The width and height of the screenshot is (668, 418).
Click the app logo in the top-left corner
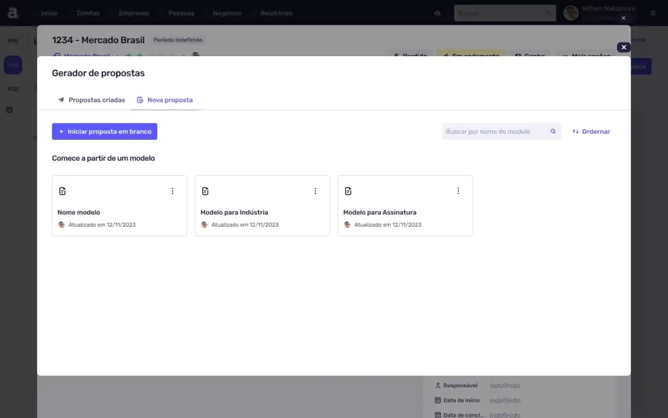tap(14, 12)
